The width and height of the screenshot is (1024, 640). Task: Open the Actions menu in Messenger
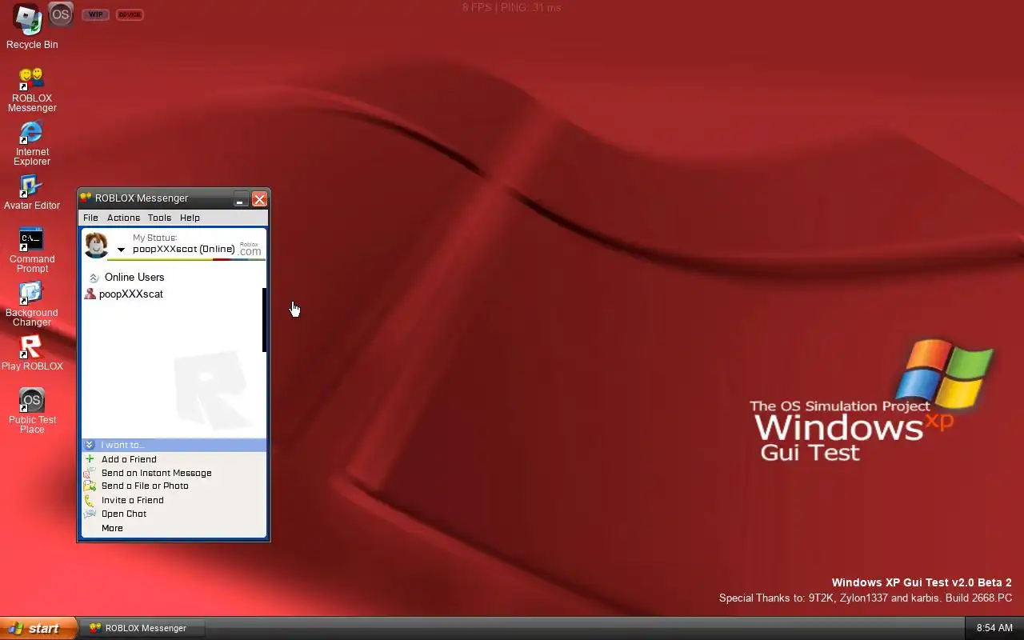click(123, 218)
